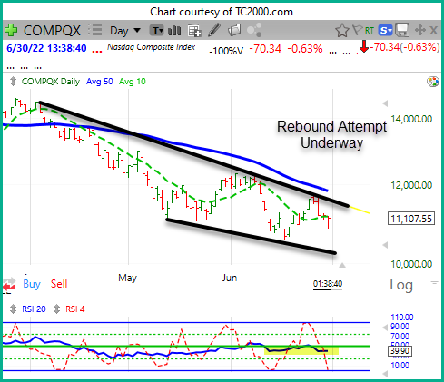Click the 39.90 RSI value box
444x382 pixels.
pos(400,351)
